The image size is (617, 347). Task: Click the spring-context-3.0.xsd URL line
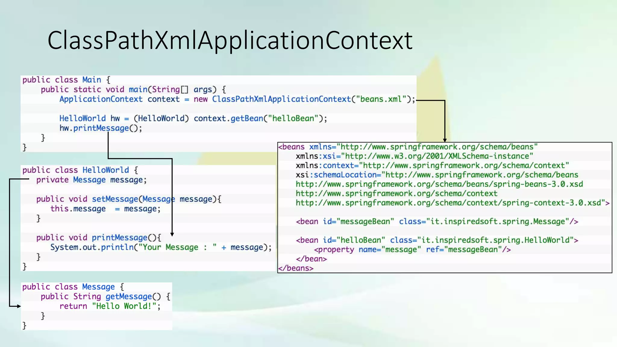click(x=453, y=203)
